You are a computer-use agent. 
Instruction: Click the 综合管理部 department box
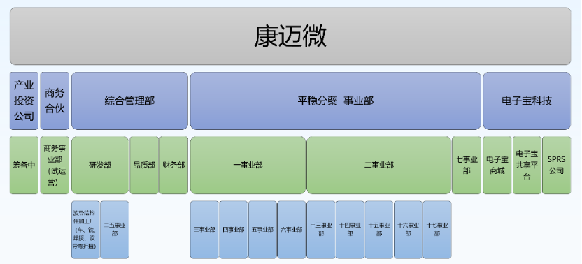point(129,101)
